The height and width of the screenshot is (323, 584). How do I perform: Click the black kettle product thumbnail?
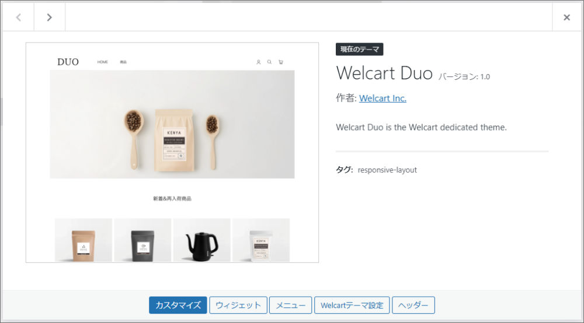pyautogui.click(x=202, y=240)
